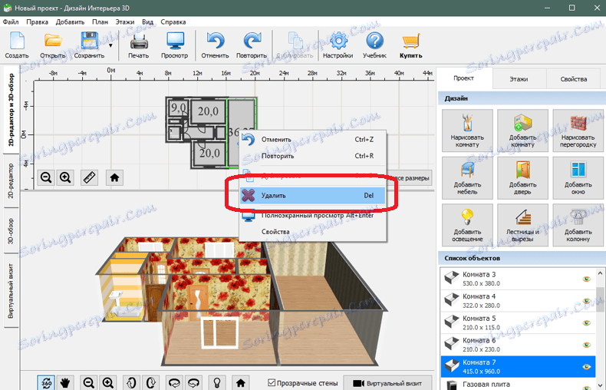Viewport: 606px width, 390px height.
Task: Select the 2D-редактор side tab
Action: click(11, 180)
